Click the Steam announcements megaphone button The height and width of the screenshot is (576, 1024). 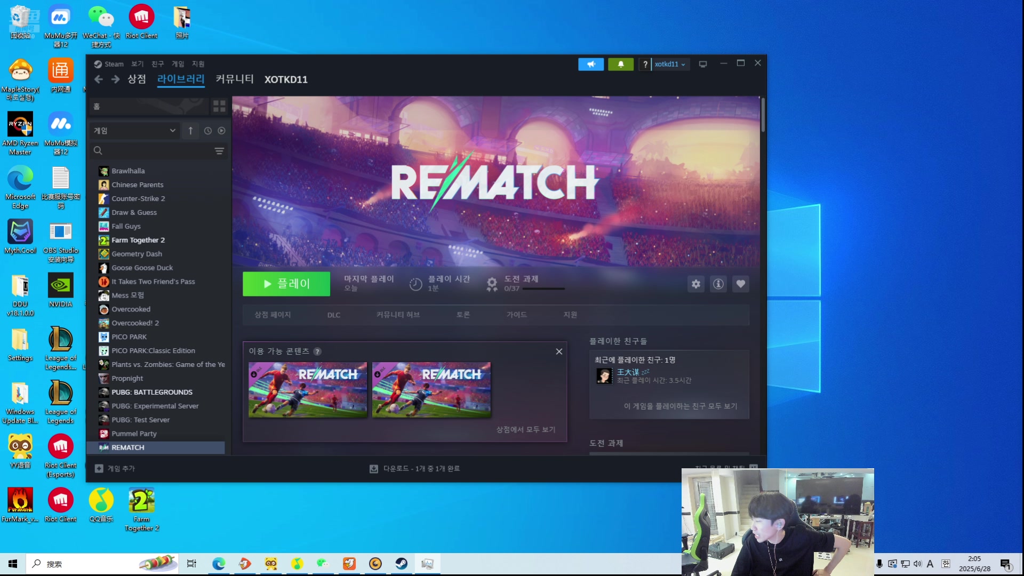(x=591, y=64)
